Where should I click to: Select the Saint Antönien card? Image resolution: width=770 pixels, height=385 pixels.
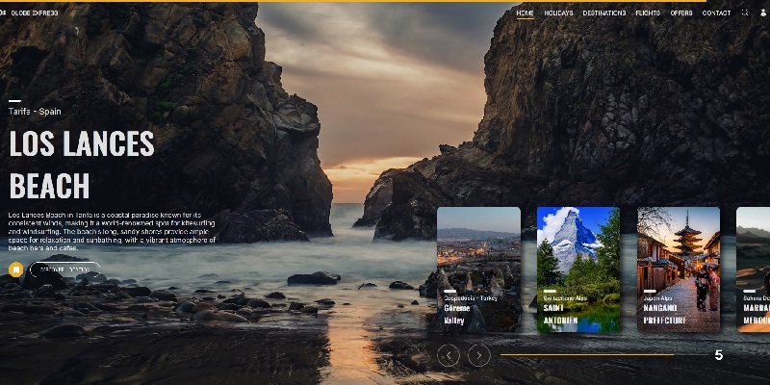578,269
